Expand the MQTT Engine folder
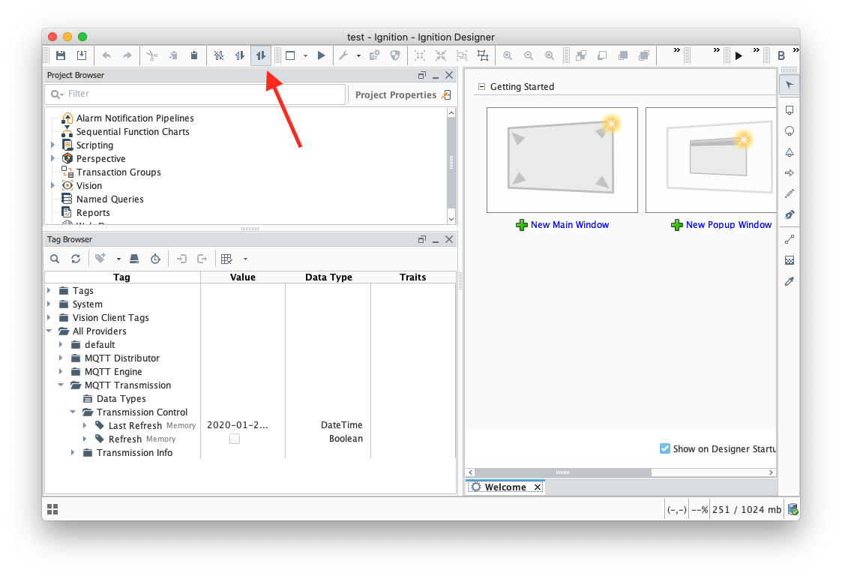The width and height of the screenshot is (842, 576). click(61, 371)
